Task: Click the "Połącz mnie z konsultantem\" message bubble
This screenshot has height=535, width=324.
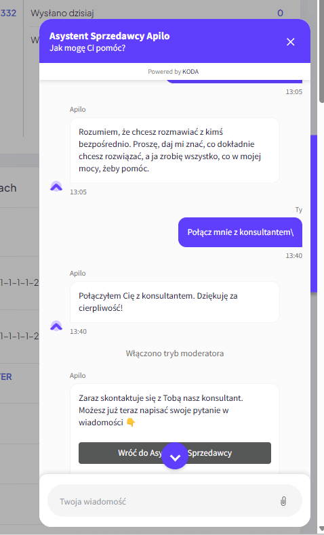Action: 241,232
